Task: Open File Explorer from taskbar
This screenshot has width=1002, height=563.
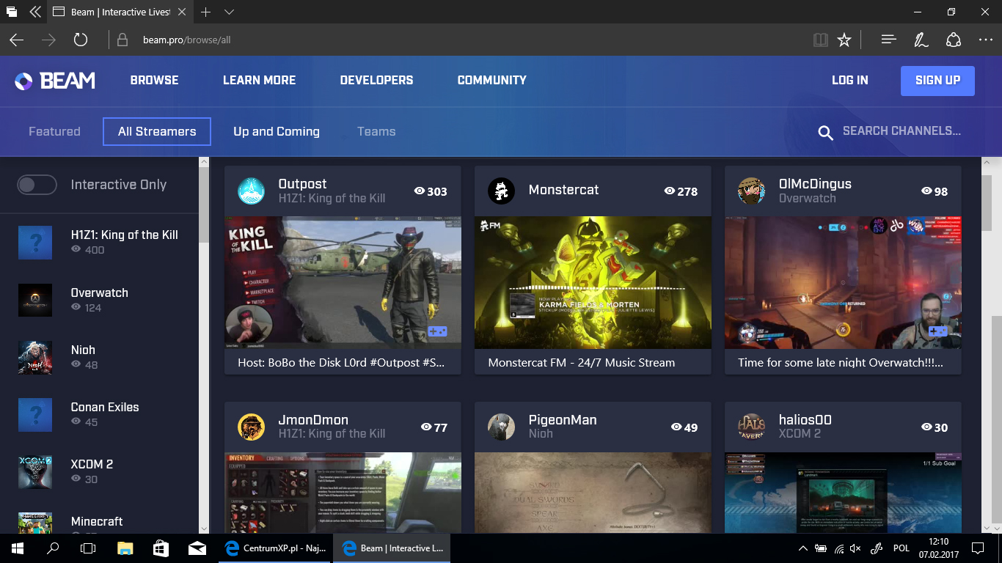Action: coord(125,548)
